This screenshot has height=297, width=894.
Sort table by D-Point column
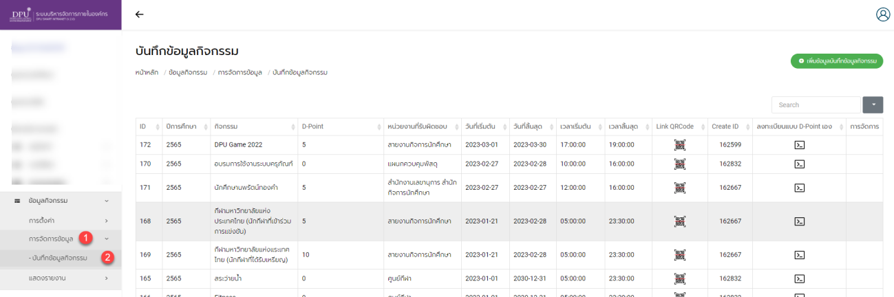pyautogui.click(x=341, y=126)
